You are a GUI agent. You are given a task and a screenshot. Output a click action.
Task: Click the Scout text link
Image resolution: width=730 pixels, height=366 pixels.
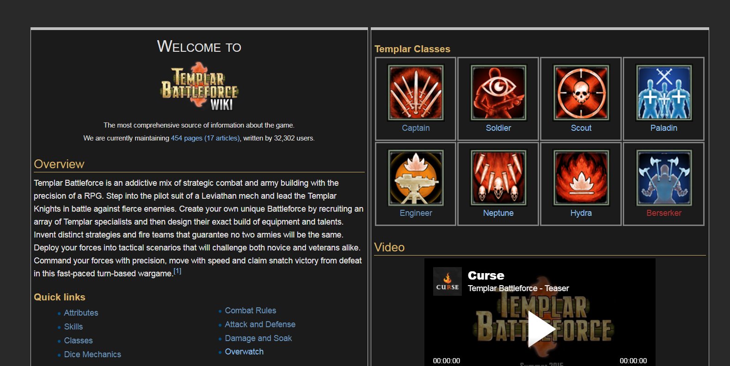tap(581, 128)
